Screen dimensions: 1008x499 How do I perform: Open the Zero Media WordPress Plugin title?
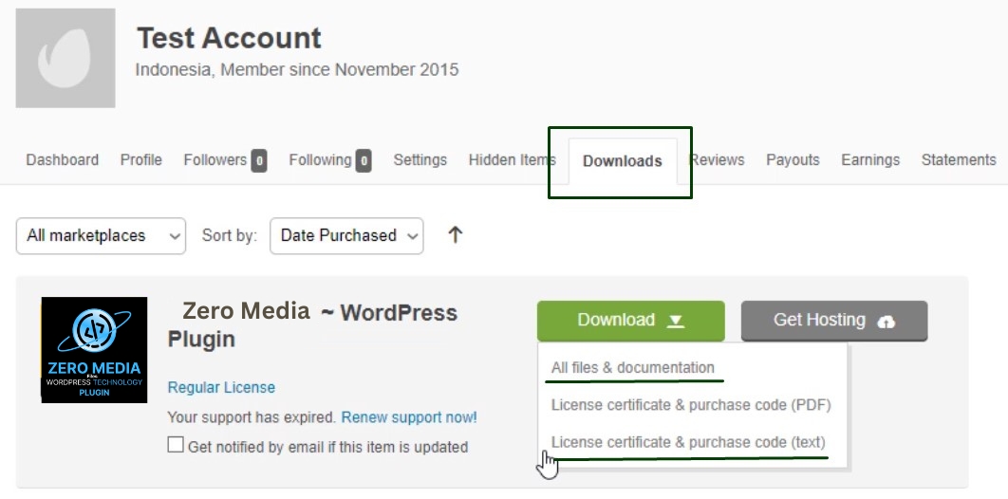tap(312, 325)
